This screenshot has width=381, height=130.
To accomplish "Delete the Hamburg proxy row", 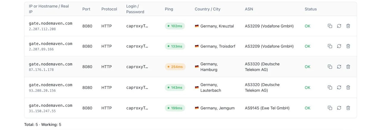I will pos(348,67).
